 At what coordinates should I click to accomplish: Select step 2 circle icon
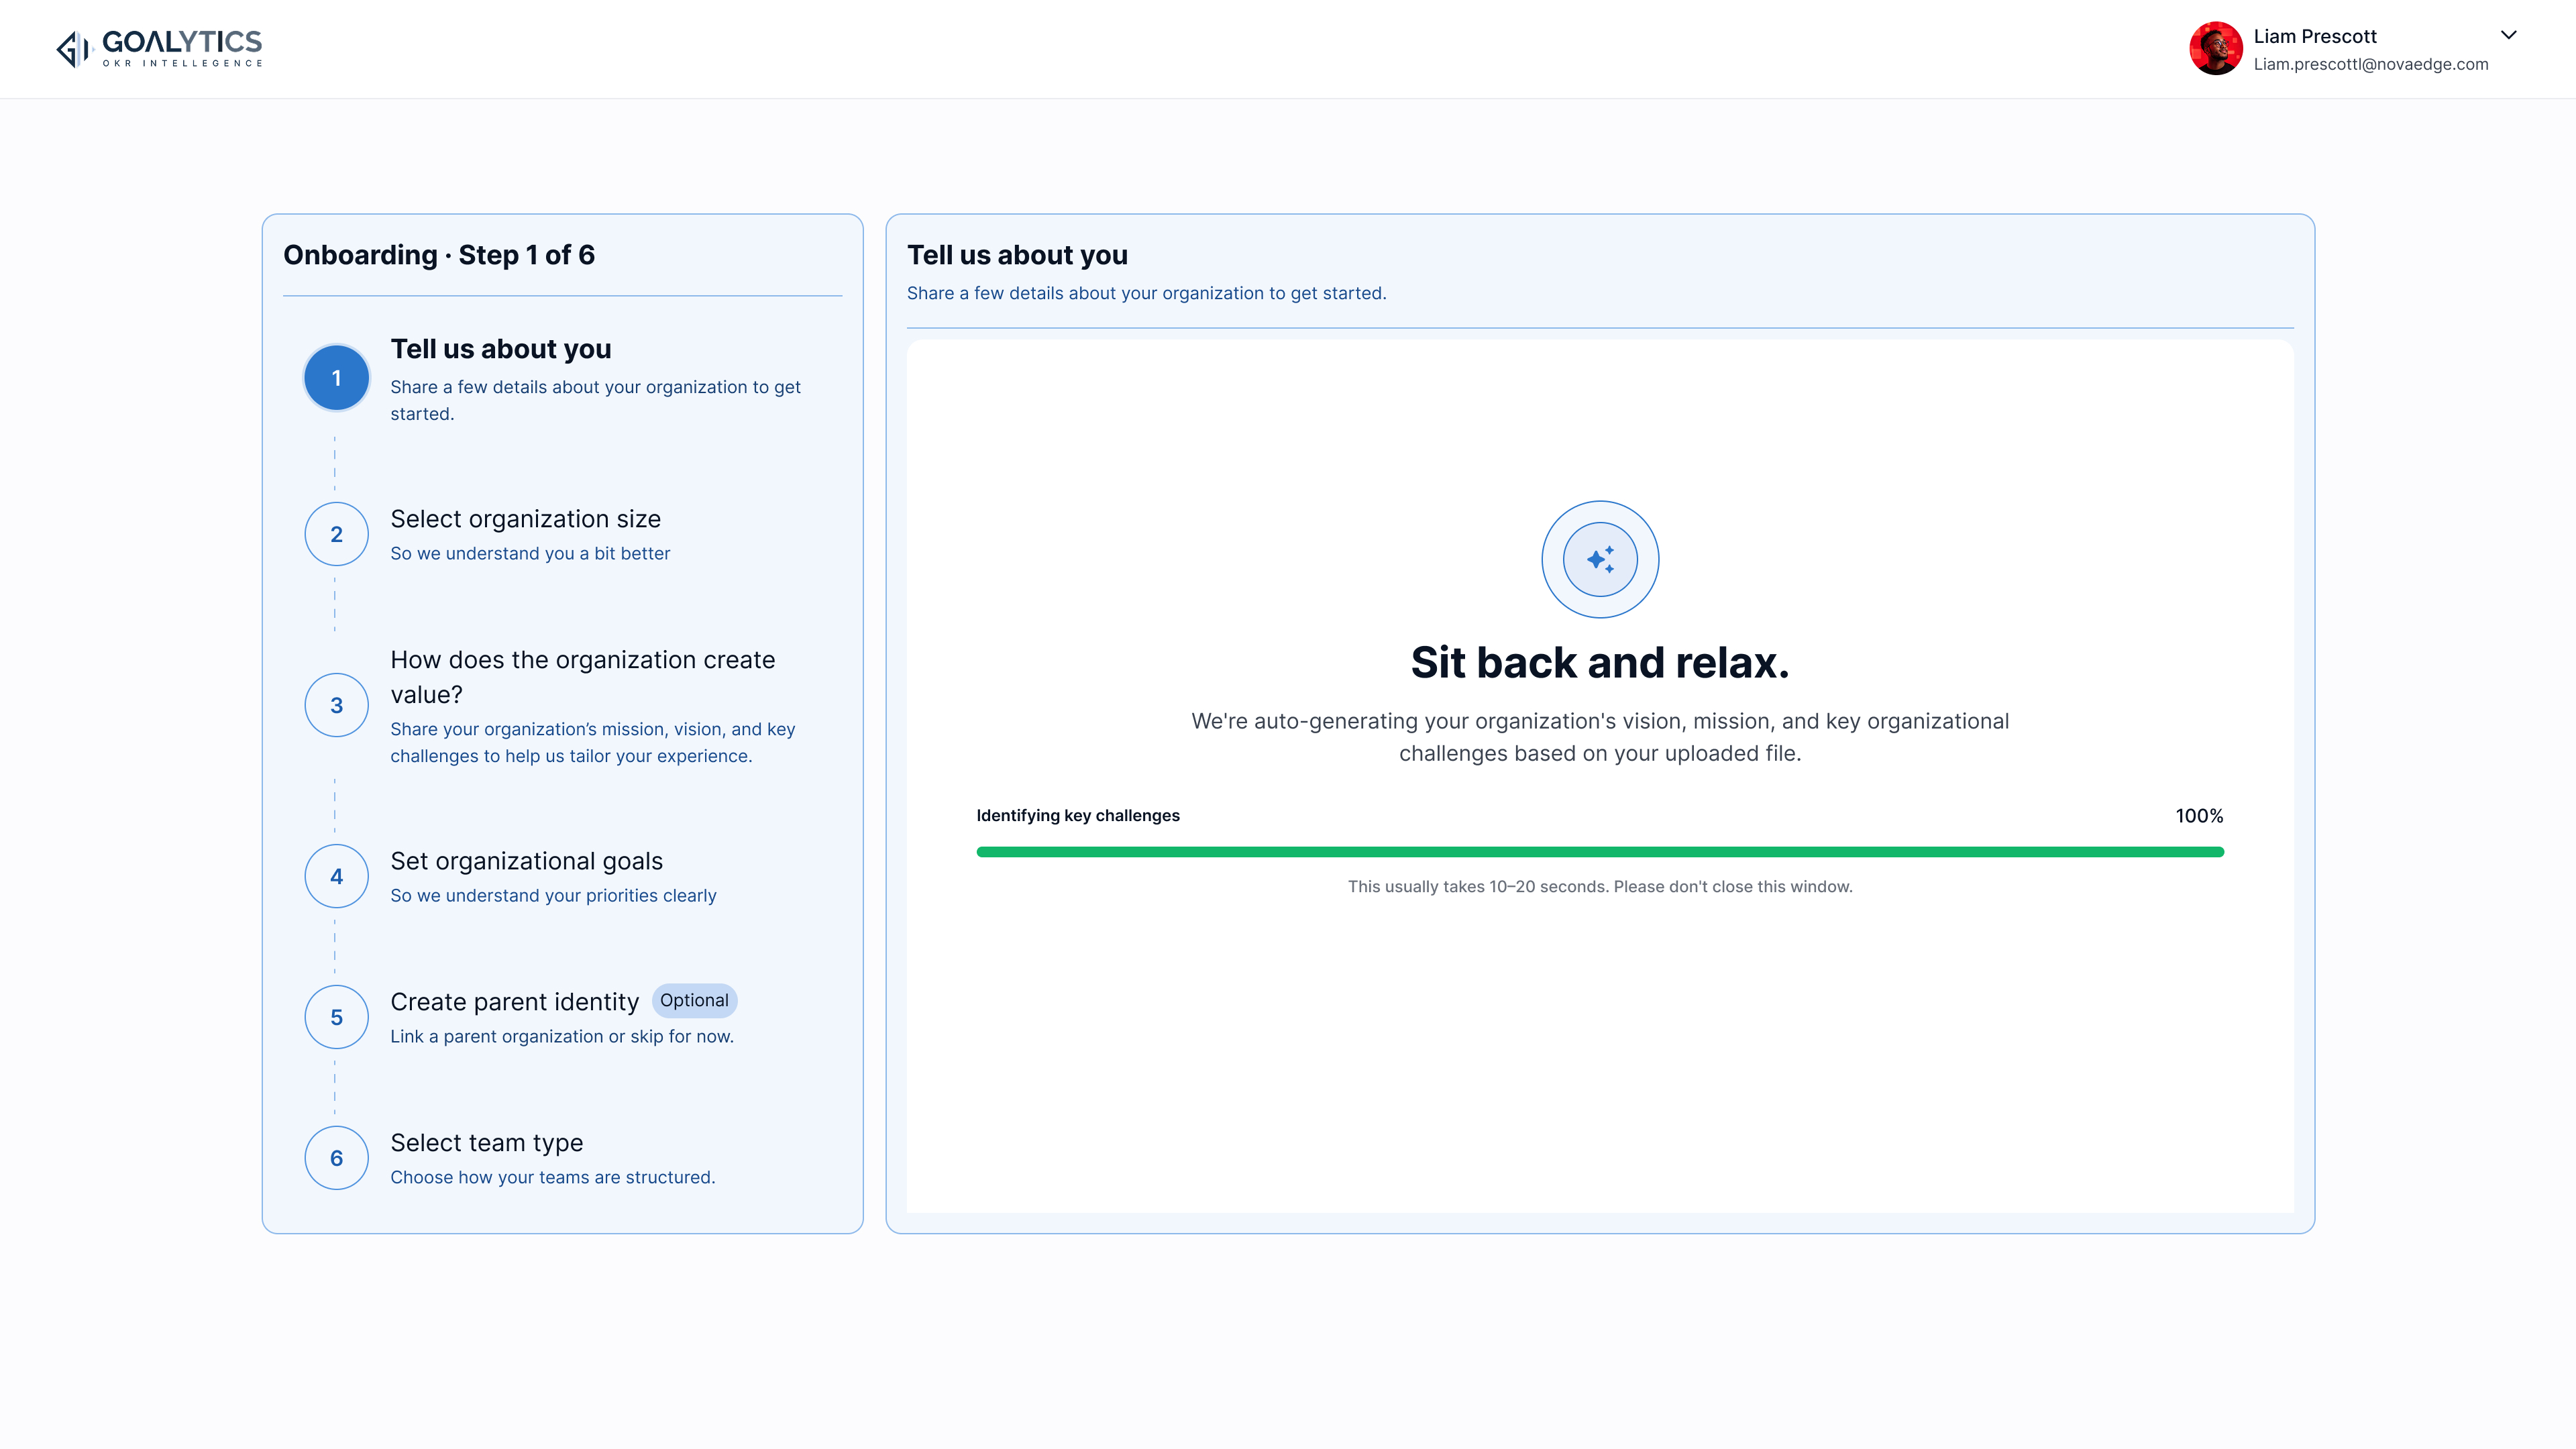[336, 534]
